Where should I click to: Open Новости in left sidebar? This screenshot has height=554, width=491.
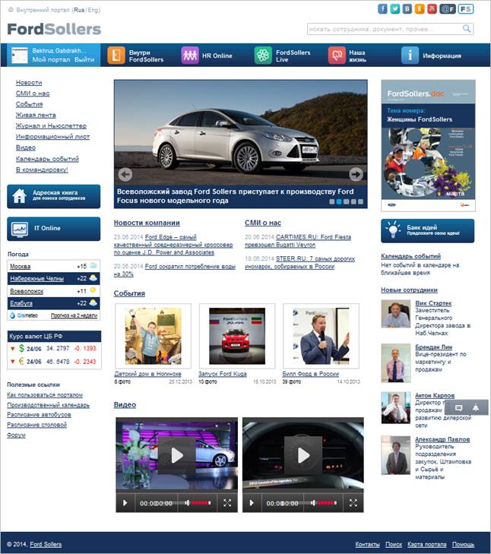[x=29, y=82]
